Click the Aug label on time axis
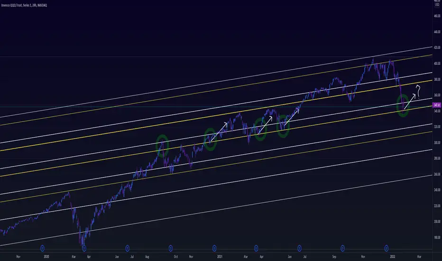The image size is (442, 261). point(147,257)
